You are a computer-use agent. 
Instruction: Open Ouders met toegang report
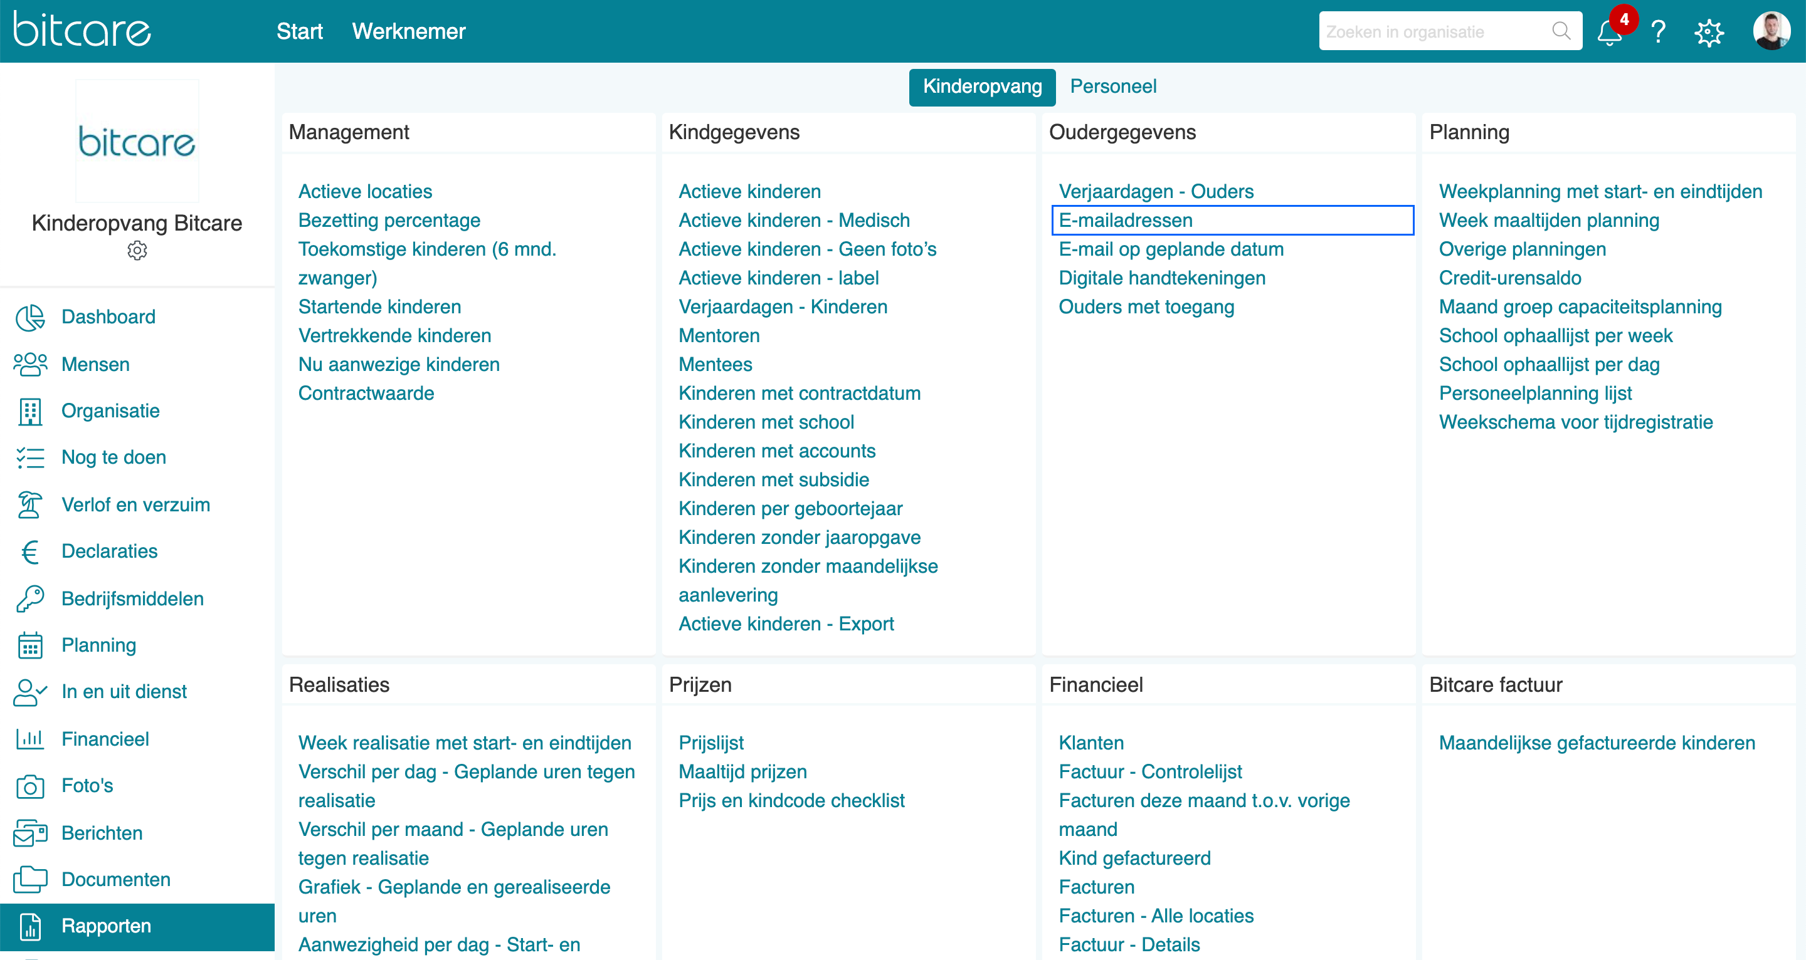tap(1146, 307)
